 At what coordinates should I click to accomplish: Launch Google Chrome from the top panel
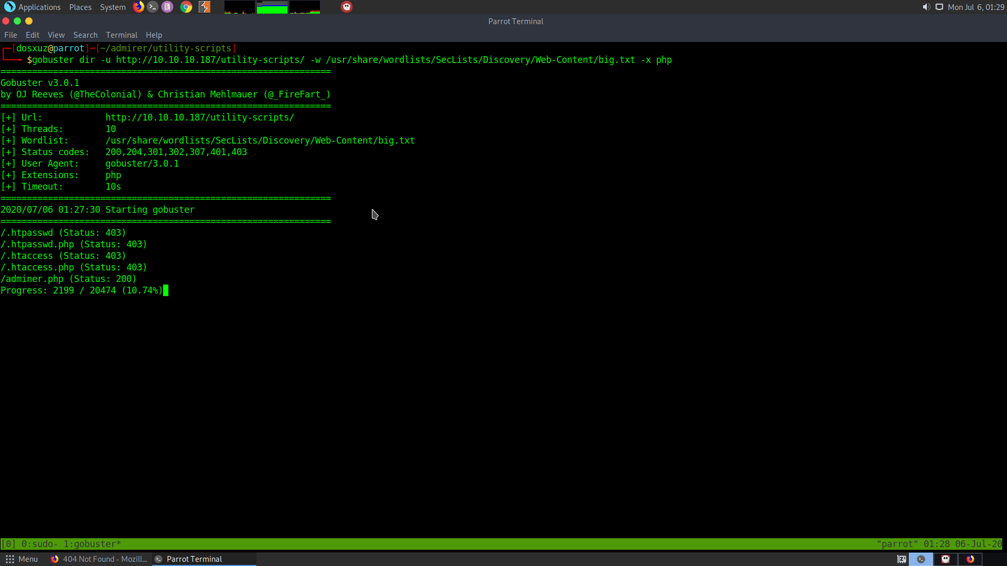(186, 7)
